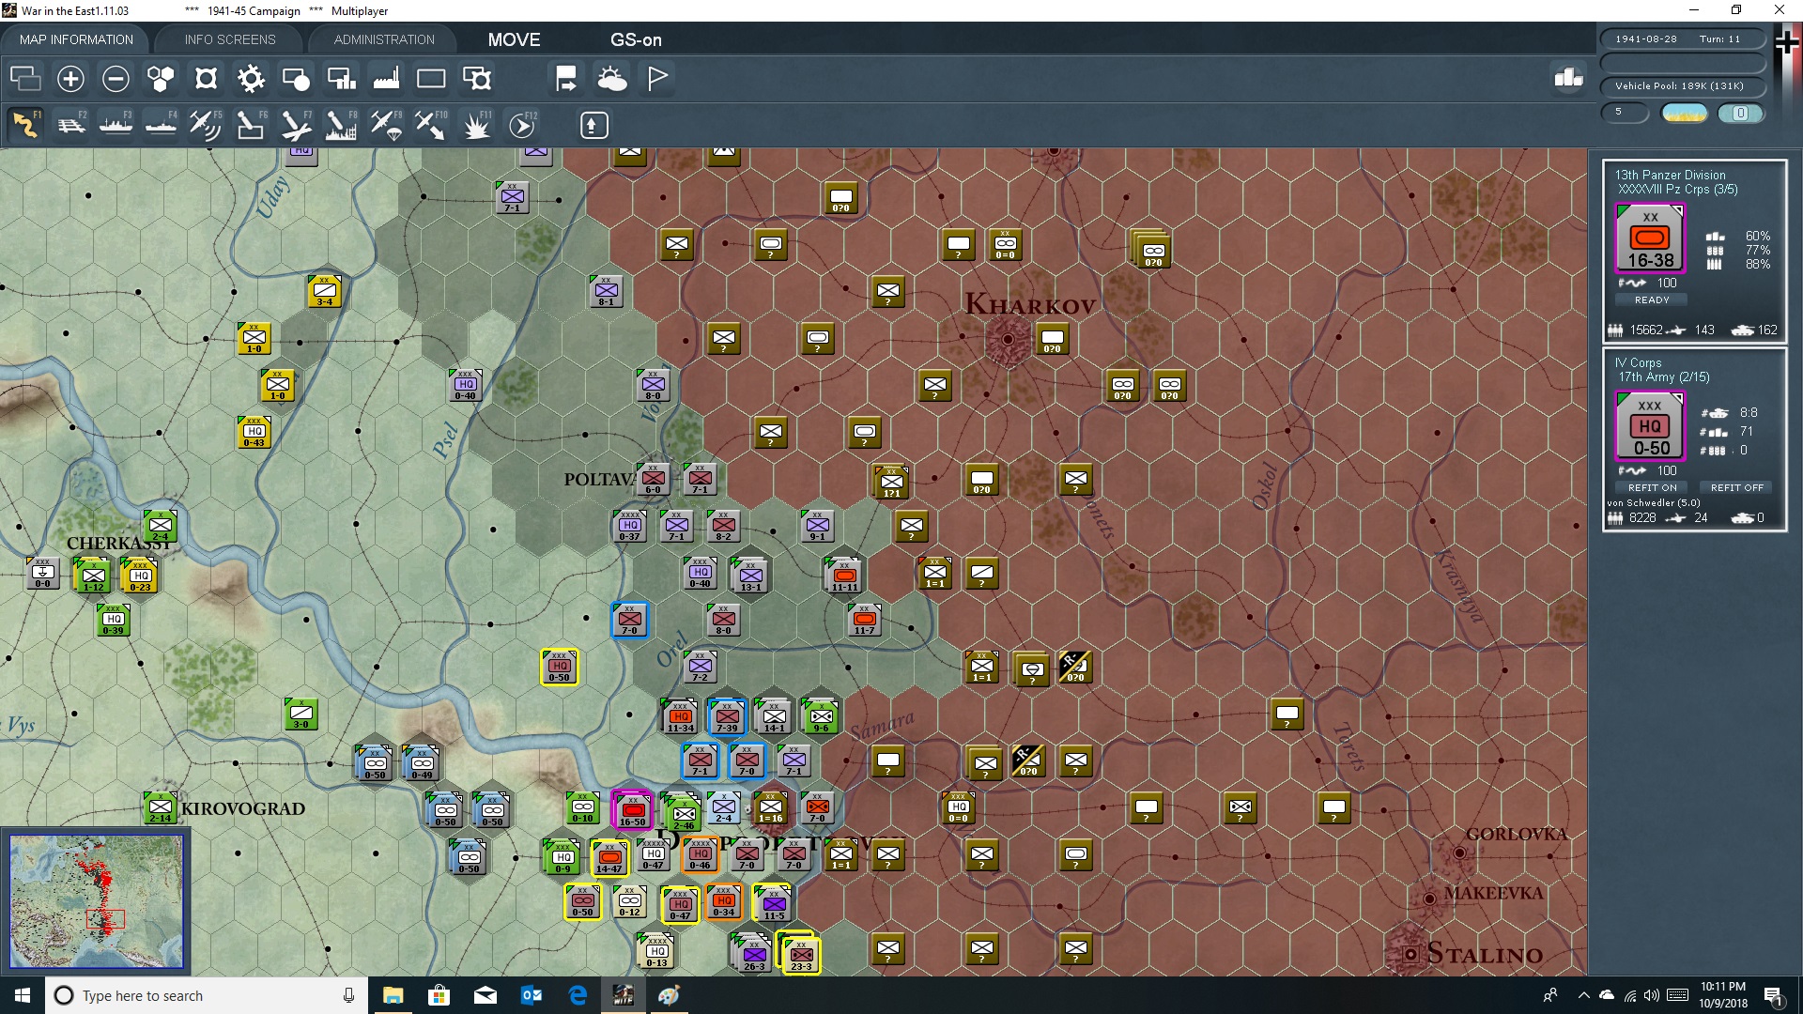The image size is (1803, 1014).
Task: Click the flag with arrow icon
Action: tap(566, 79)
